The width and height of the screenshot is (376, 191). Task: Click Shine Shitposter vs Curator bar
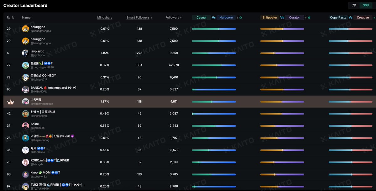tap(282, 126)
